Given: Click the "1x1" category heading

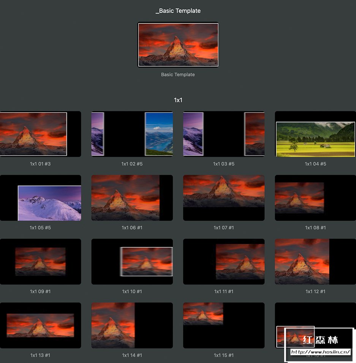Looking at the screenshot, I should click(178, 100).
